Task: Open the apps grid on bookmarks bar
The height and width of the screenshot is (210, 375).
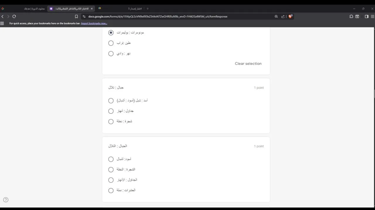Action: 2,23
